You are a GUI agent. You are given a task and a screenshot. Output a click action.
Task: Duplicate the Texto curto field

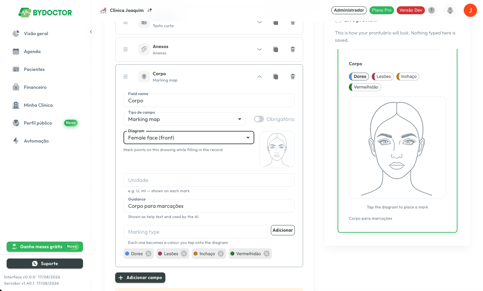click(x=276, y=23)
